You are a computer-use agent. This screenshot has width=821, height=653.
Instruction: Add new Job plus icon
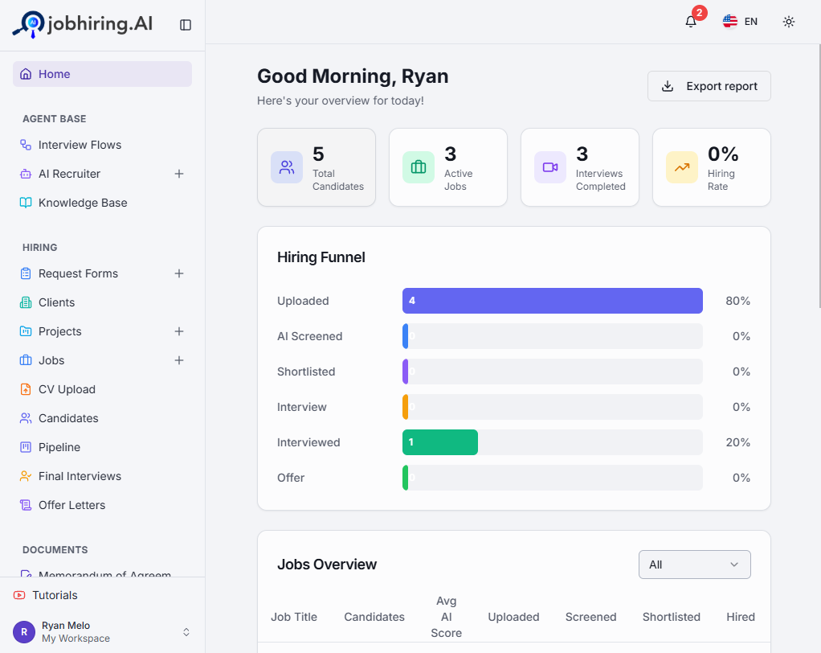[179, 360]
